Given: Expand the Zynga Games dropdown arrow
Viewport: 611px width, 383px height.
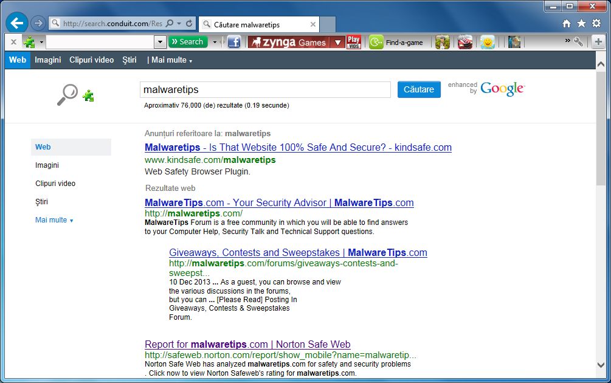Looking at the screenshot, I should click(x=337, y=42).
